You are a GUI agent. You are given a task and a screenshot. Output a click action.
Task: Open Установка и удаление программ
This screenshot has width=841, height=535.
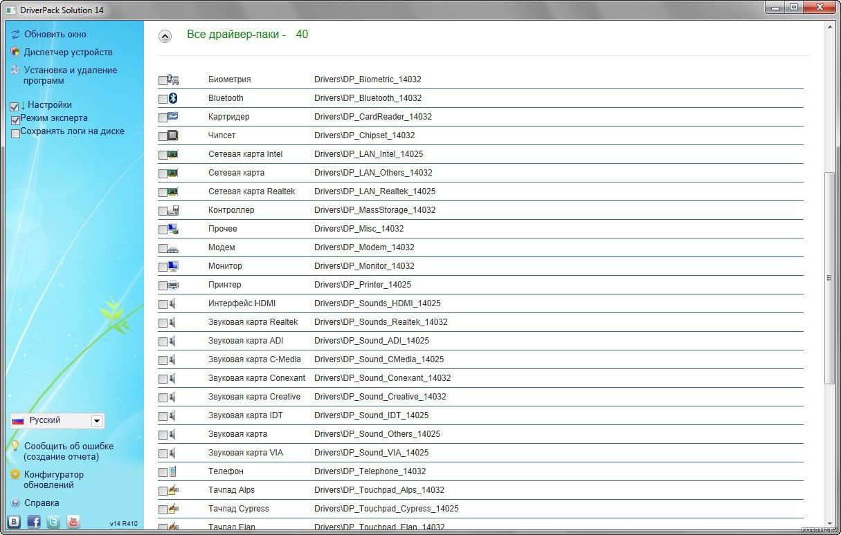71,75
